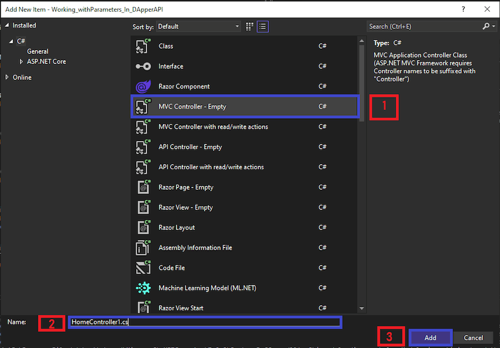This screenshot has height=348, width=500.
Task: Click the MVC Controller - Empty icon
Action: pos(143,106)
